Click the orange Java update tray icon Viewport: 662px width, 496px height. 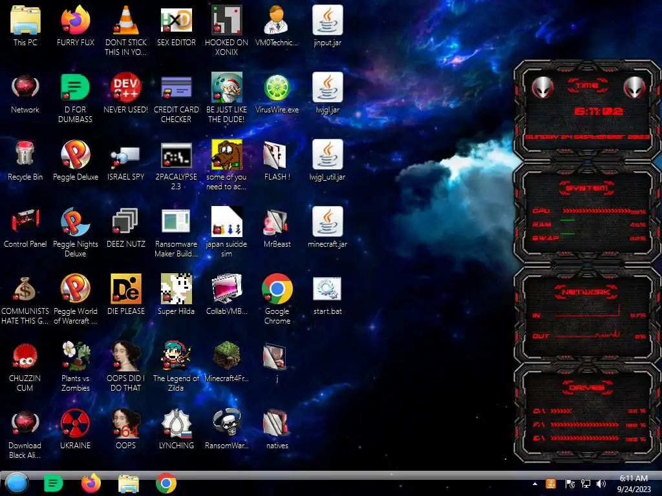[x=551, y=484]
